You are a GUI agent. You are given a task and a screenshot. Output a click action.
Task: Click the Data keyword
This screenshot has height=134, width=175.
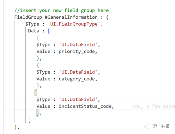coord(33,31)
